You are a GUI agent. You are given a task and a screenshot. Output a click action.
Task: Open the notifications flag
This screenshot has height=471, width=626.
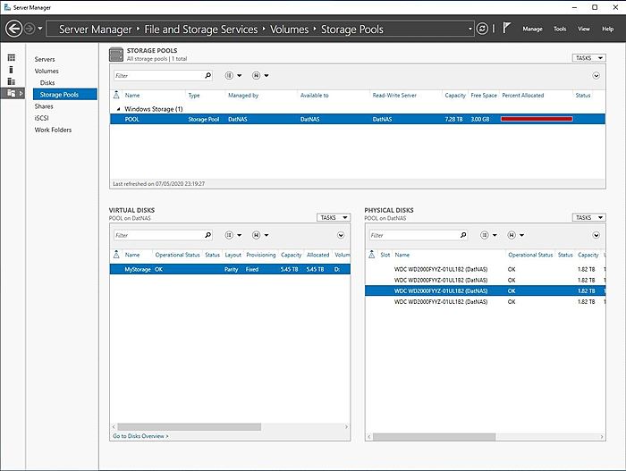(x=506, y=29)
